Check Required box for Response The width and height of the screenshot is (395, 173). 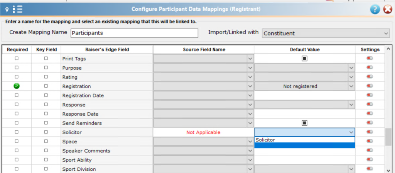pos(17,104)
